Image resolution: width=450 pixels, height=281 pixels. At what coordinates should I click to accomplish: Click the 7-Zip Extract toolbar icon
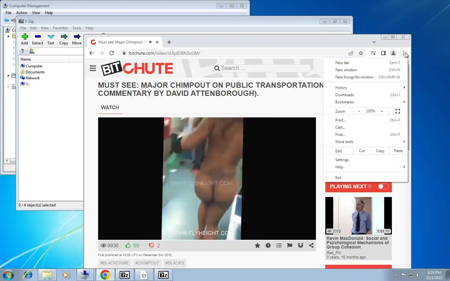(38, 37)
